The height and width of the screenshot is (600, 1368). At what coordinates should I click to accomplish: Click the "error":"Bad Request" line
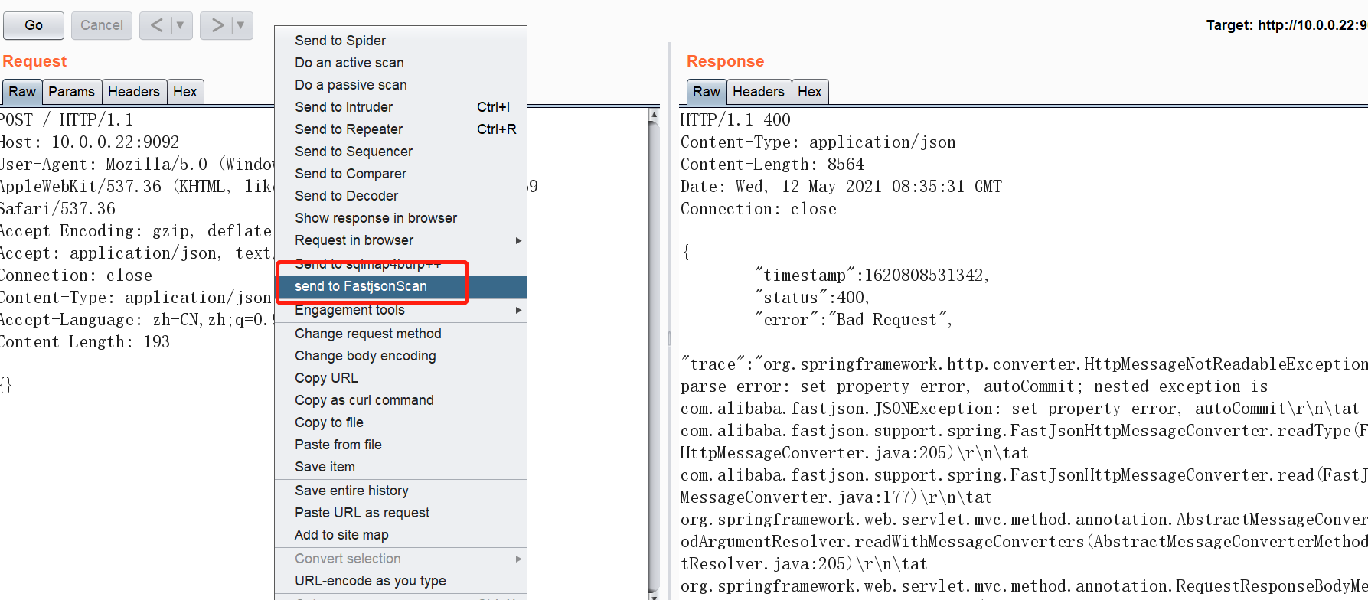coord(853,320)
